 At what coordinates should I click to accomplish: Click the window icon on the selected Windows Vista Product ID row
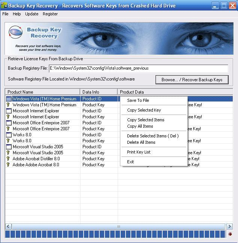click(x=9, y=99)
